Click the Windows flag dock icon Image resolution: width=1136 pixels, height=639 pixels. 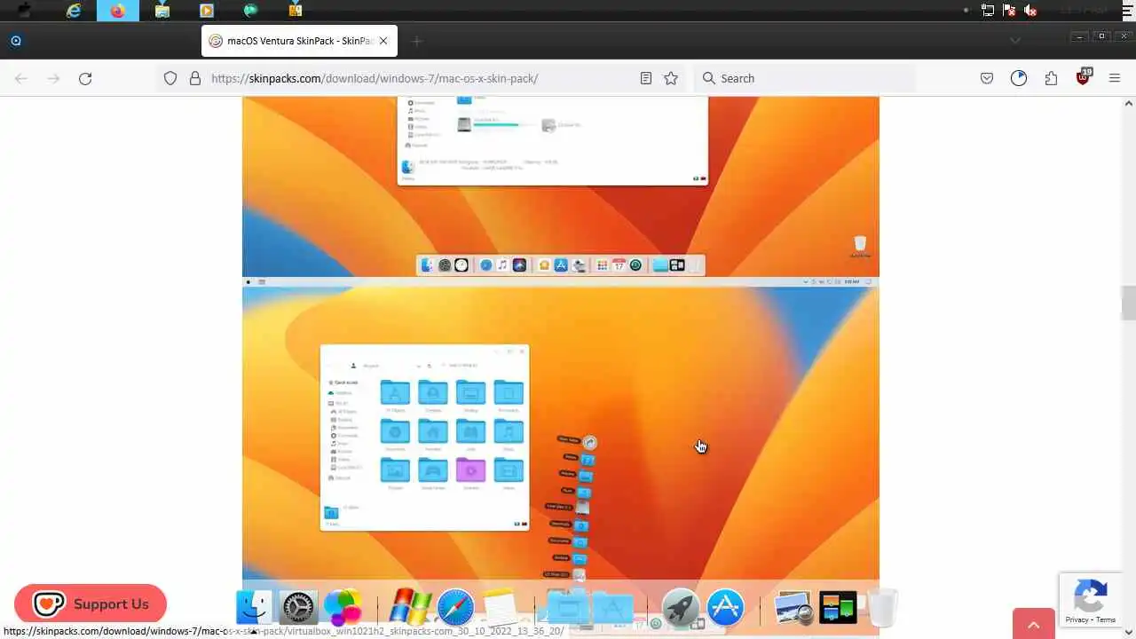(x=410, y=608)
